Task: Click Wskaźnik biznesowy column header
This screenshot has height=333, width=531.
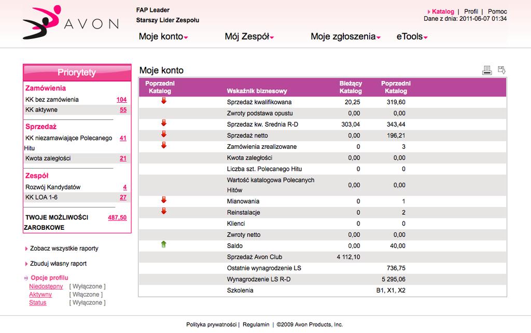Action: pos(257,91)
